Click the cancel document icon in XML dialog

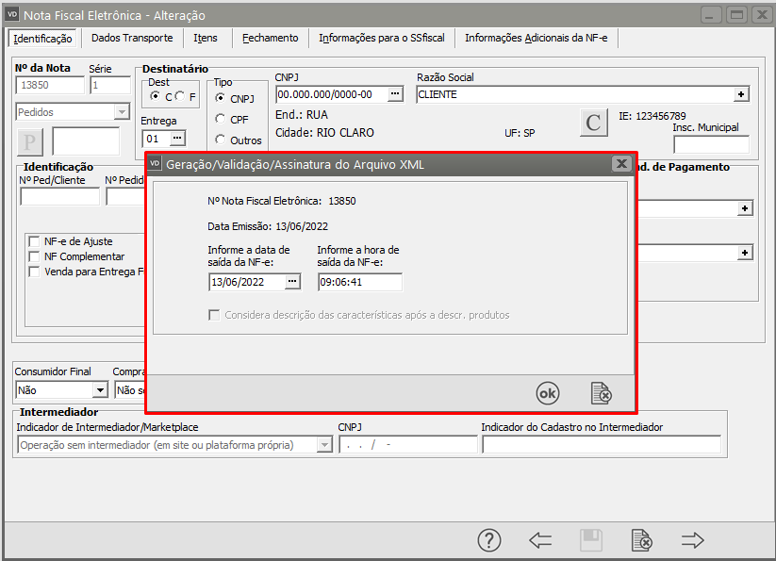point(601,393)
